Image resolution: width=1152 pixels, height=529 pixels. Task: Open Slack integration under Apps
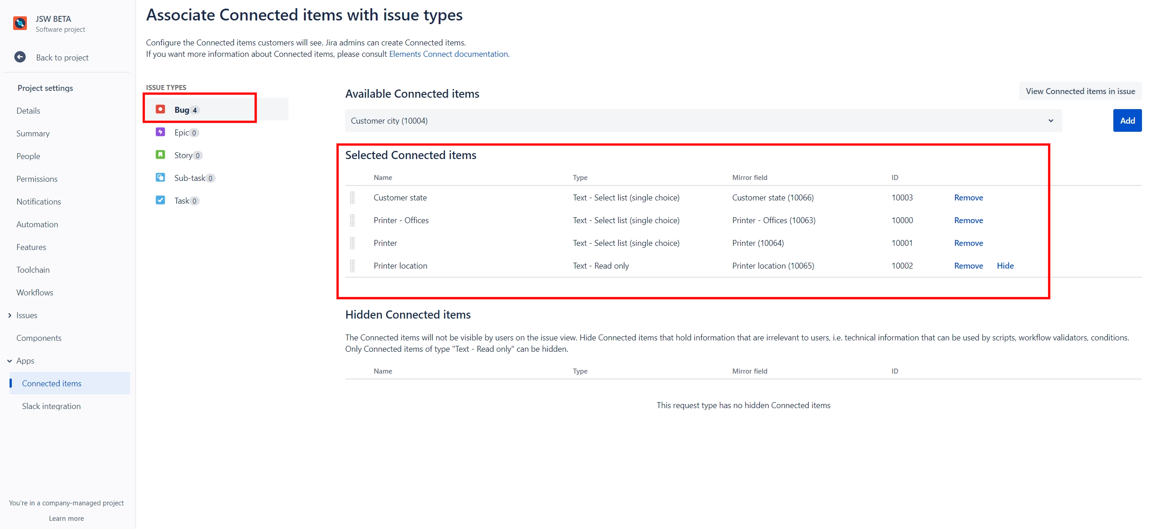coord(51,406)
